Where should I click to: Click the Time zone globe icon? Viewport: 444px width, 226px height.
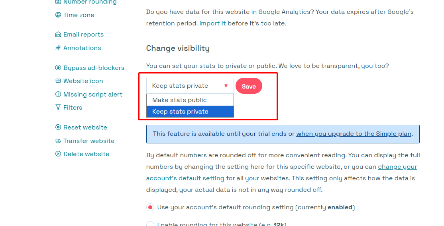(x=58, y=15)
